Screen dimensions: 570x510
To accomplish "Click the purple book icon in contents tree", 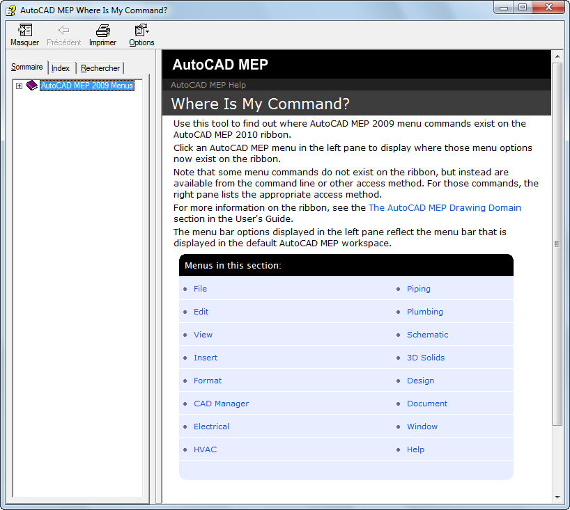I will point(32,86).
